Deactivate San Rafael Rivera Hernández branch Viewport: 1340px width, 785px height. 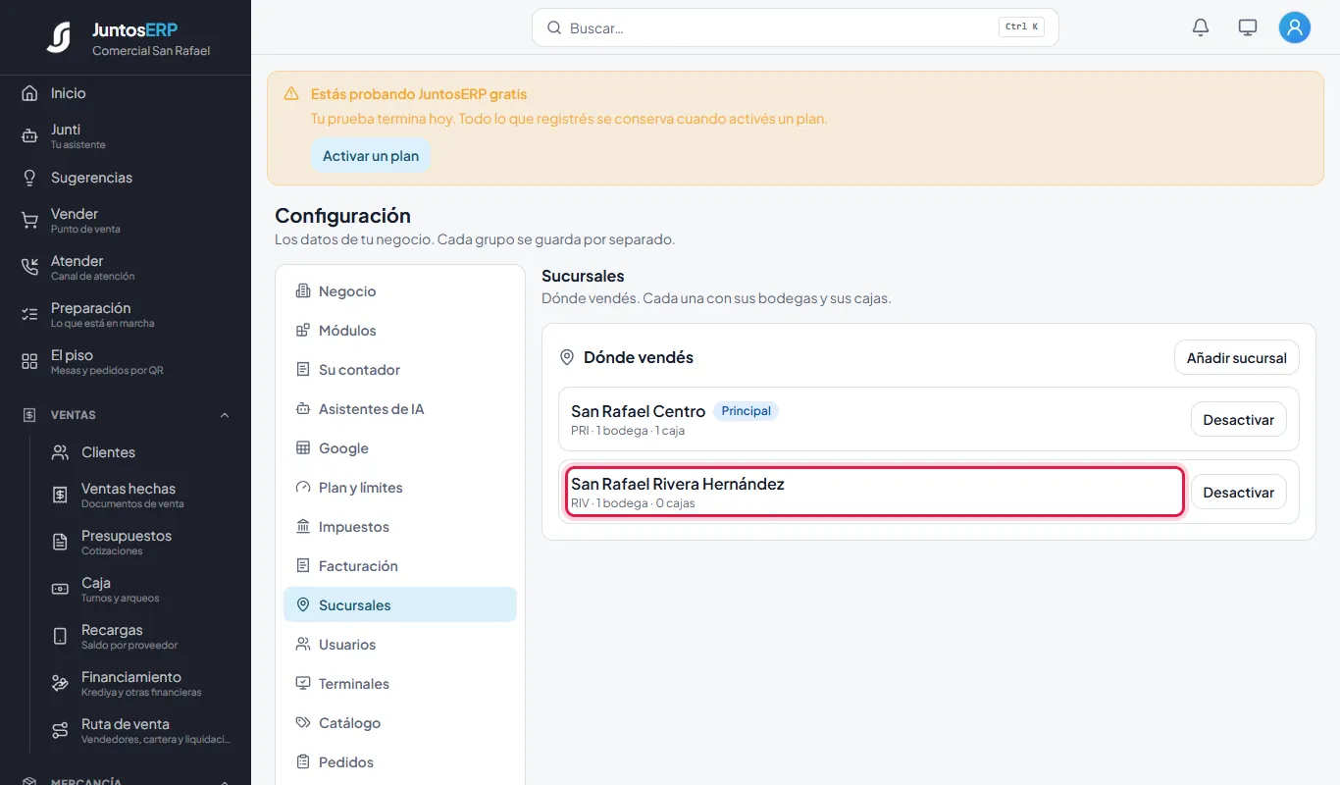(1238, 493)
